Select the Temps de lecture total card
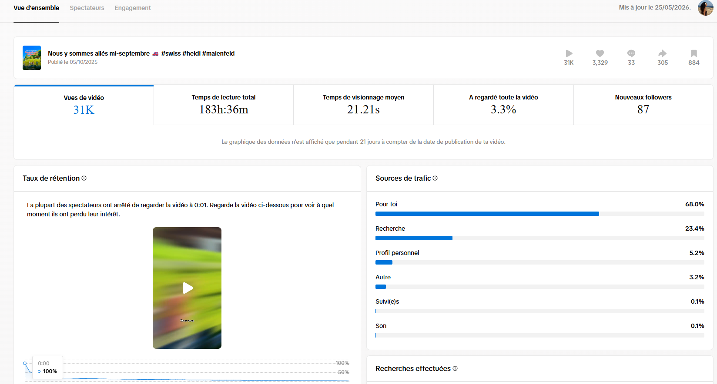Viewport: 717px width, 384px height. [x=224, y=105]
